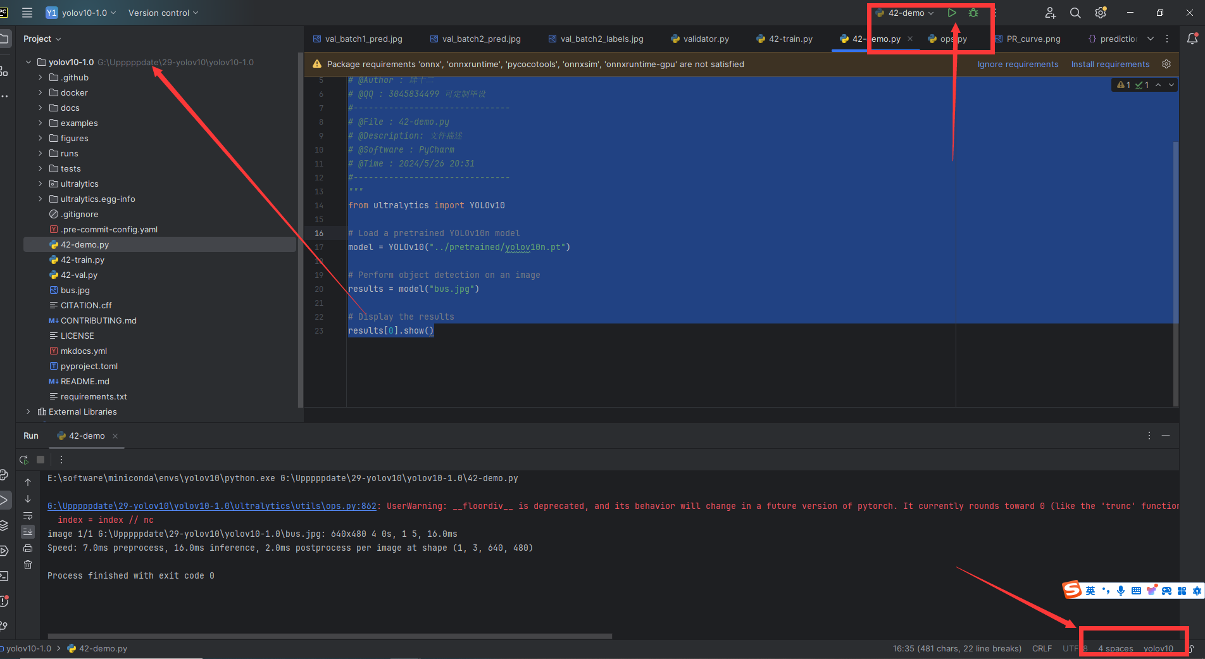Open 42-demo run configuration dropdown
This screenshot has height=659, width=1205.
905,13
